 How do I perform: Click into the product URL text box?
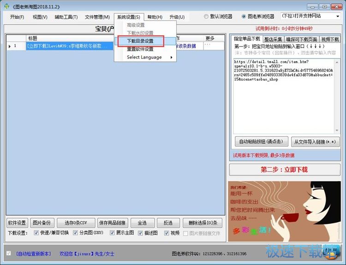(x=284, y=96)
